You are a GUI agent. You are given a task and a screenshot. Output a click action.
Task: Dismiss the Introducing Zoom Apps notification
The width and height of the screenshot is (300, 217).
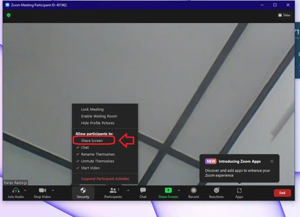pos(272,161)
